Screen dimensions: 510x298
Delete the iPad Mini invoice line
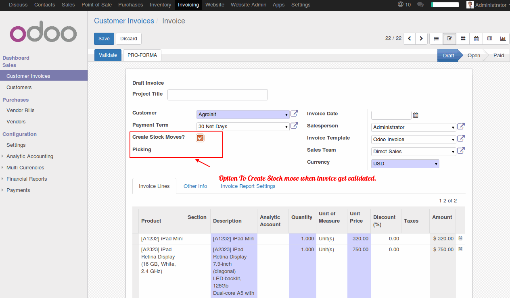click(x=460, y=238)
